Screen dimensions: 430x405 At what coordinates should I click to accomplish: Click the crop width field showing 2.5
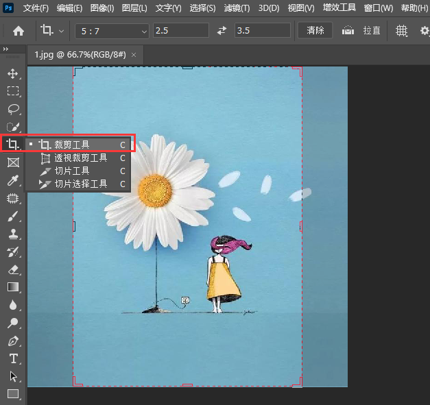[x=180, y=31]
